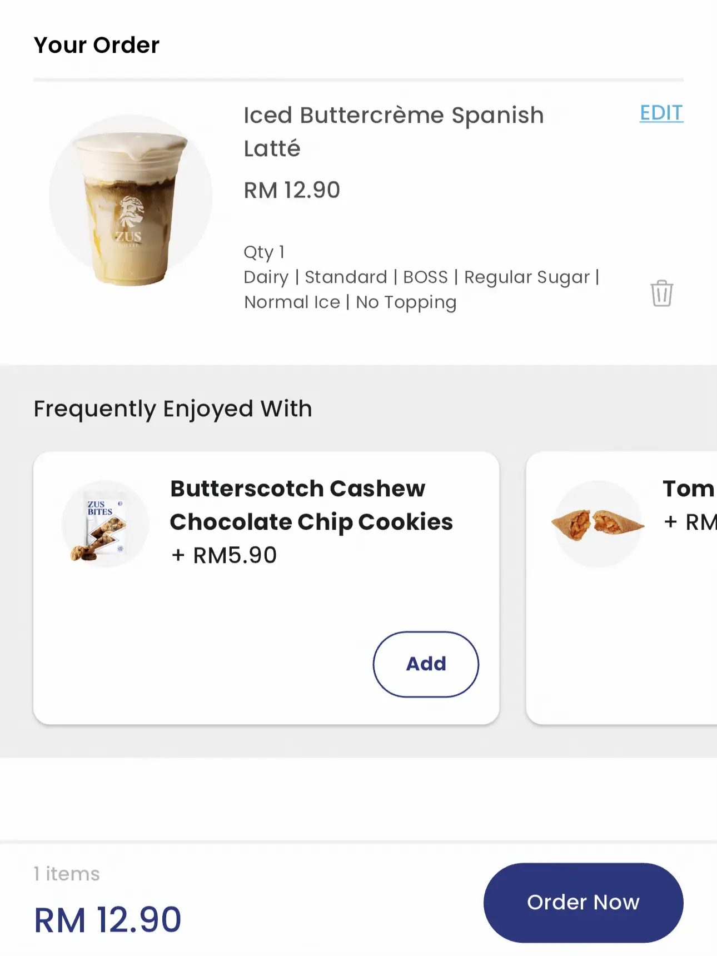Select the Frequently Enjoyed With heading
717x956 pixels.
pyautogui.click(x=173, y=409)
